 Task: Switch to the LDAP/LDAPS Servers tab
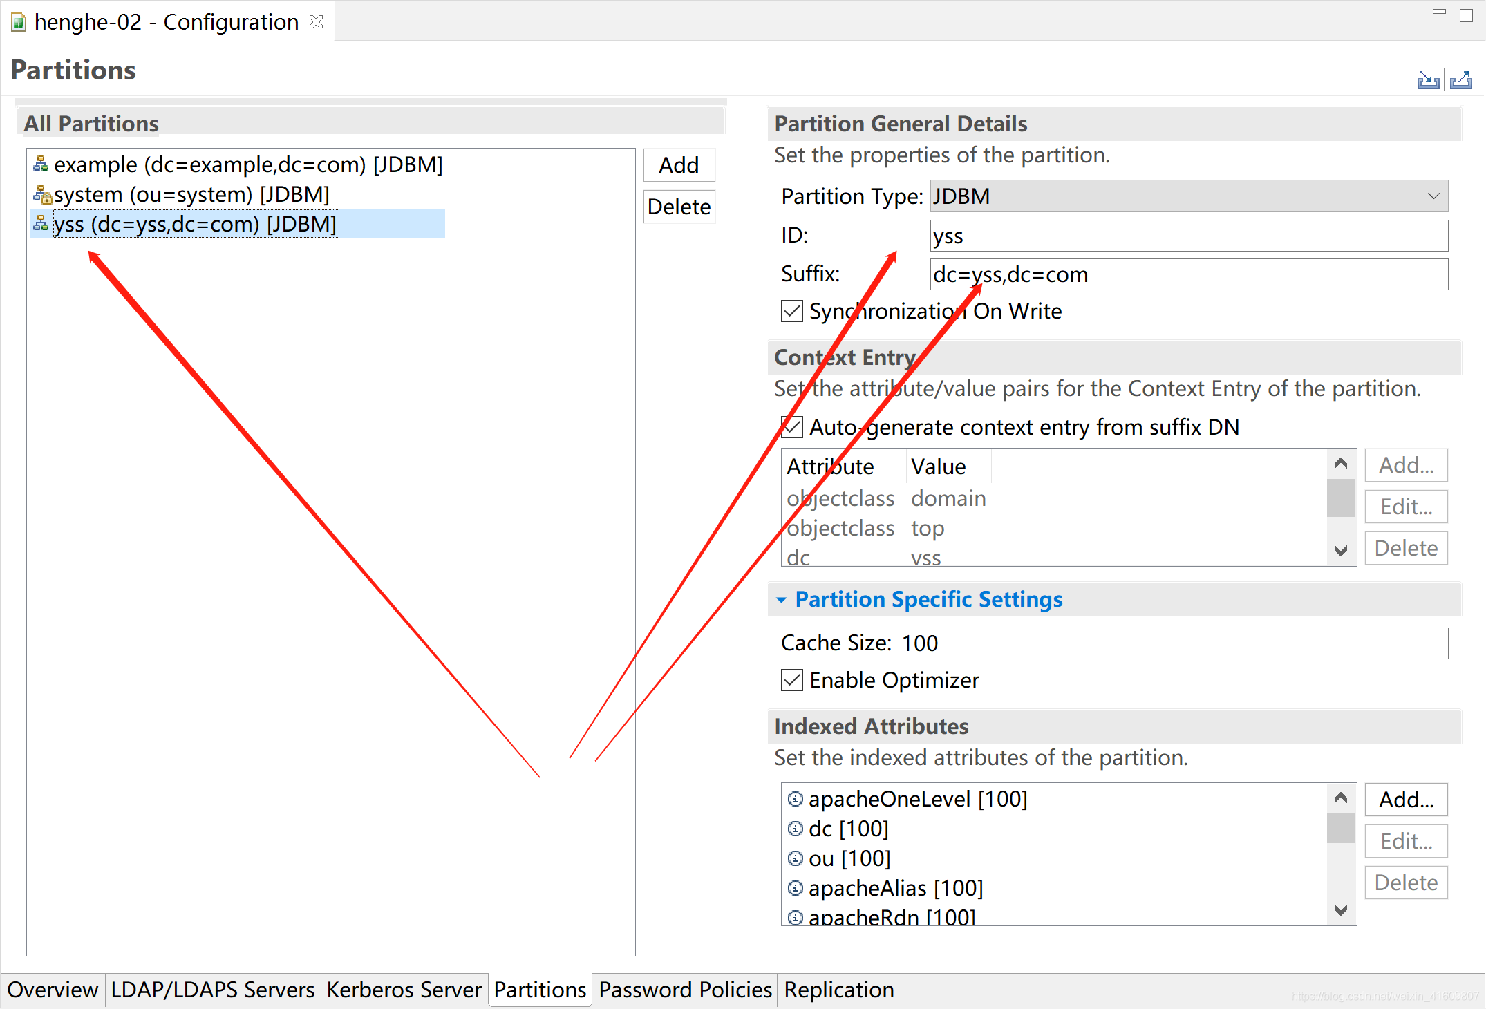212,990
